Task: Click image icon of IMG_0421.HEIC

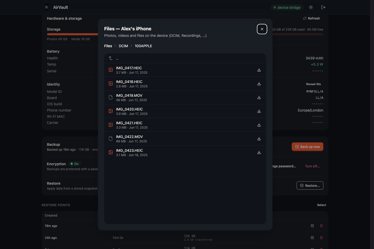Action: click(111, 125)
